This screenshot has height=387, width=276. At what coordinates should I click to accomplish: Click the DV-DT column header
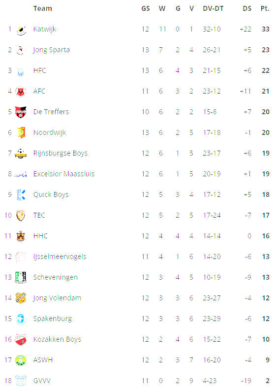click(x=213, y=9)
